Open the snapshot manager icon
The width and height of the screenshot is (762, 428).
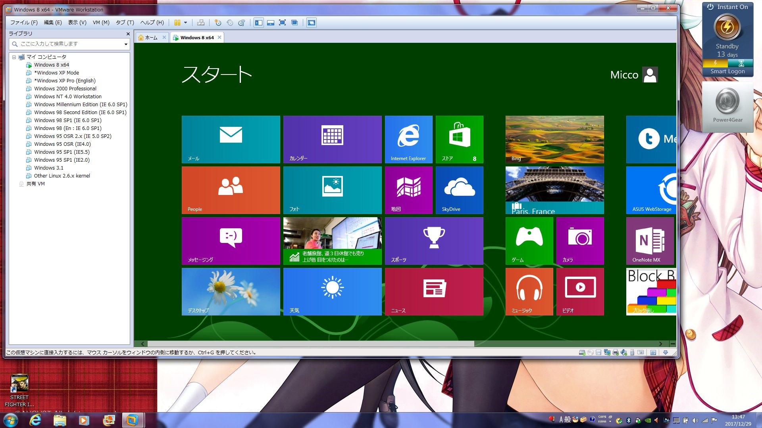[241, 23]
